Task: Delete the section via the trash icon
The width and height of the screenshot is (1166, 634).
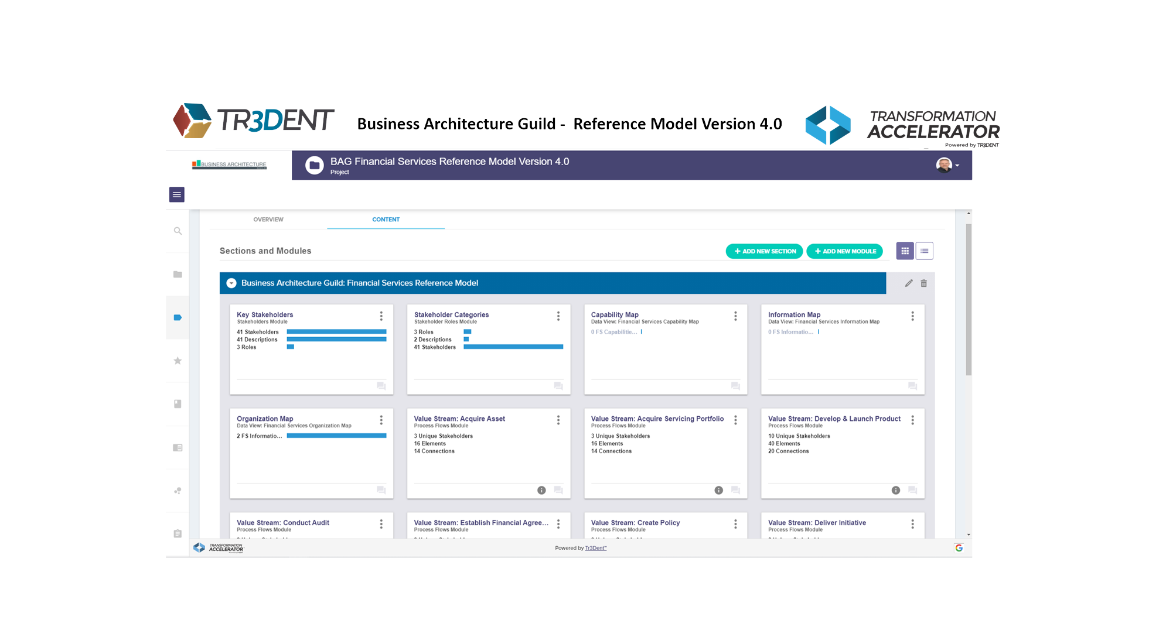Action: point(924,283)
